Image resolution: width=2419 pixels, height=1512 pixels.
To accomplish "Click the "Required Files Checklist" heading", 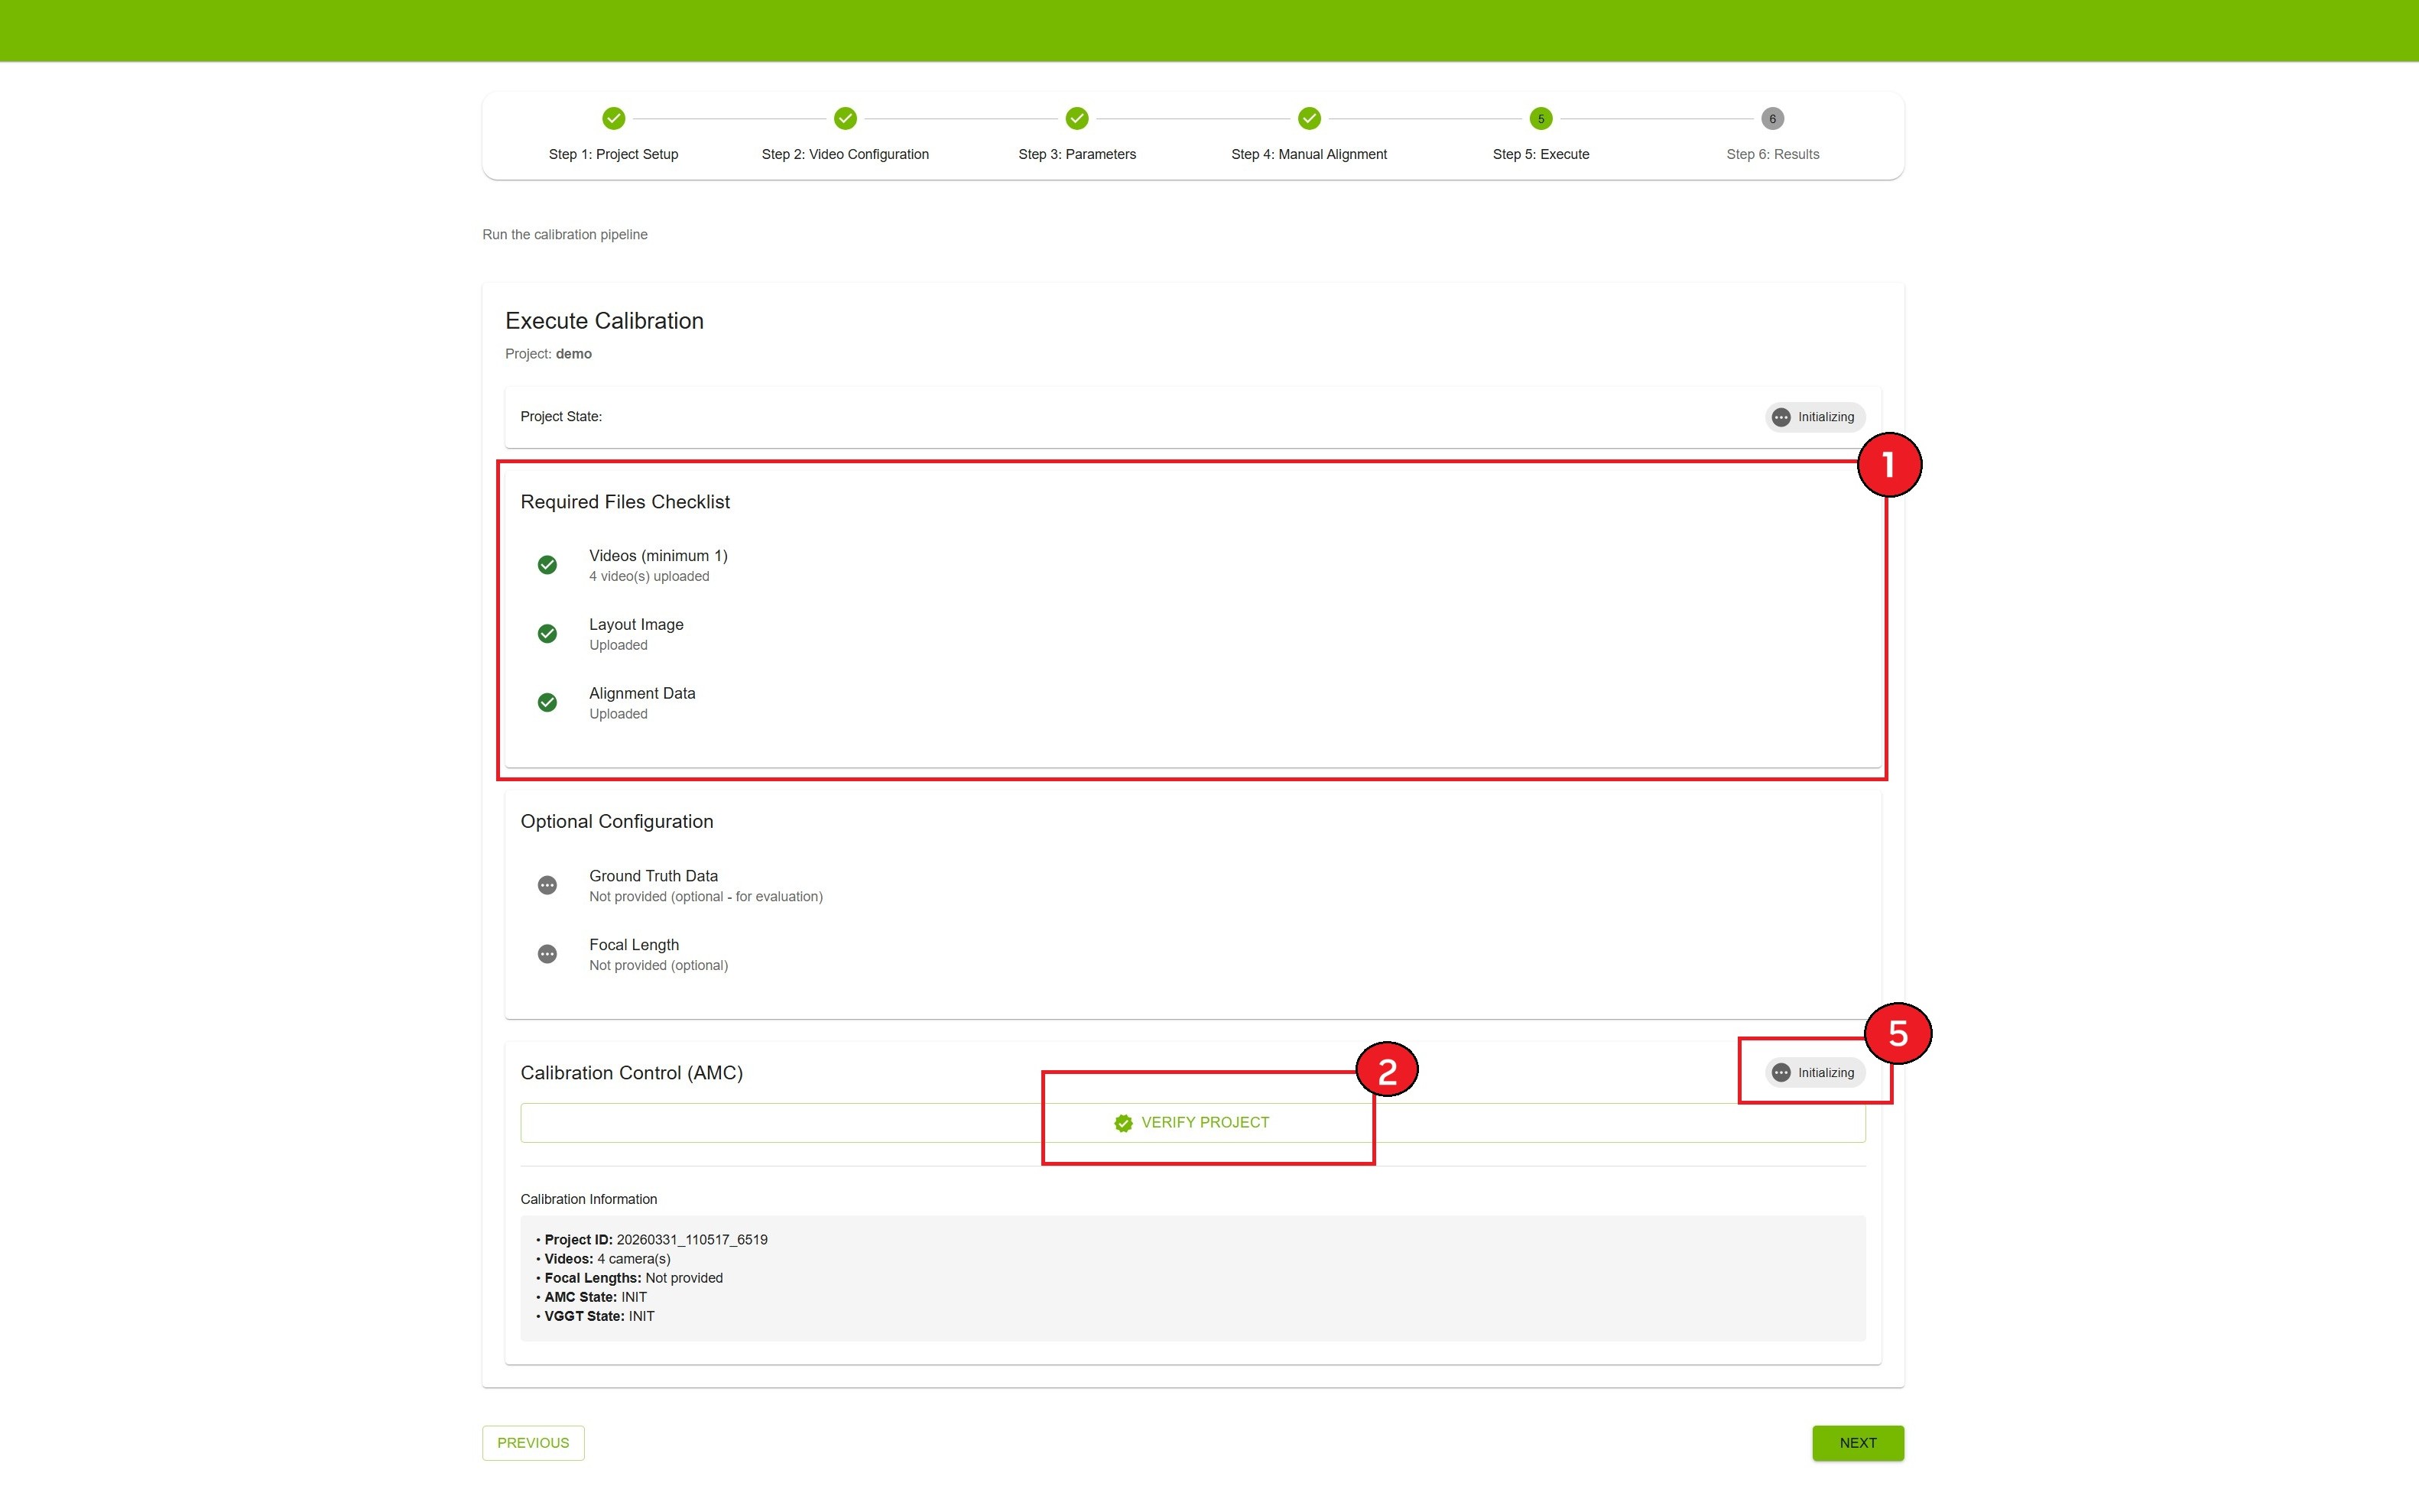I will coord(625,502).
